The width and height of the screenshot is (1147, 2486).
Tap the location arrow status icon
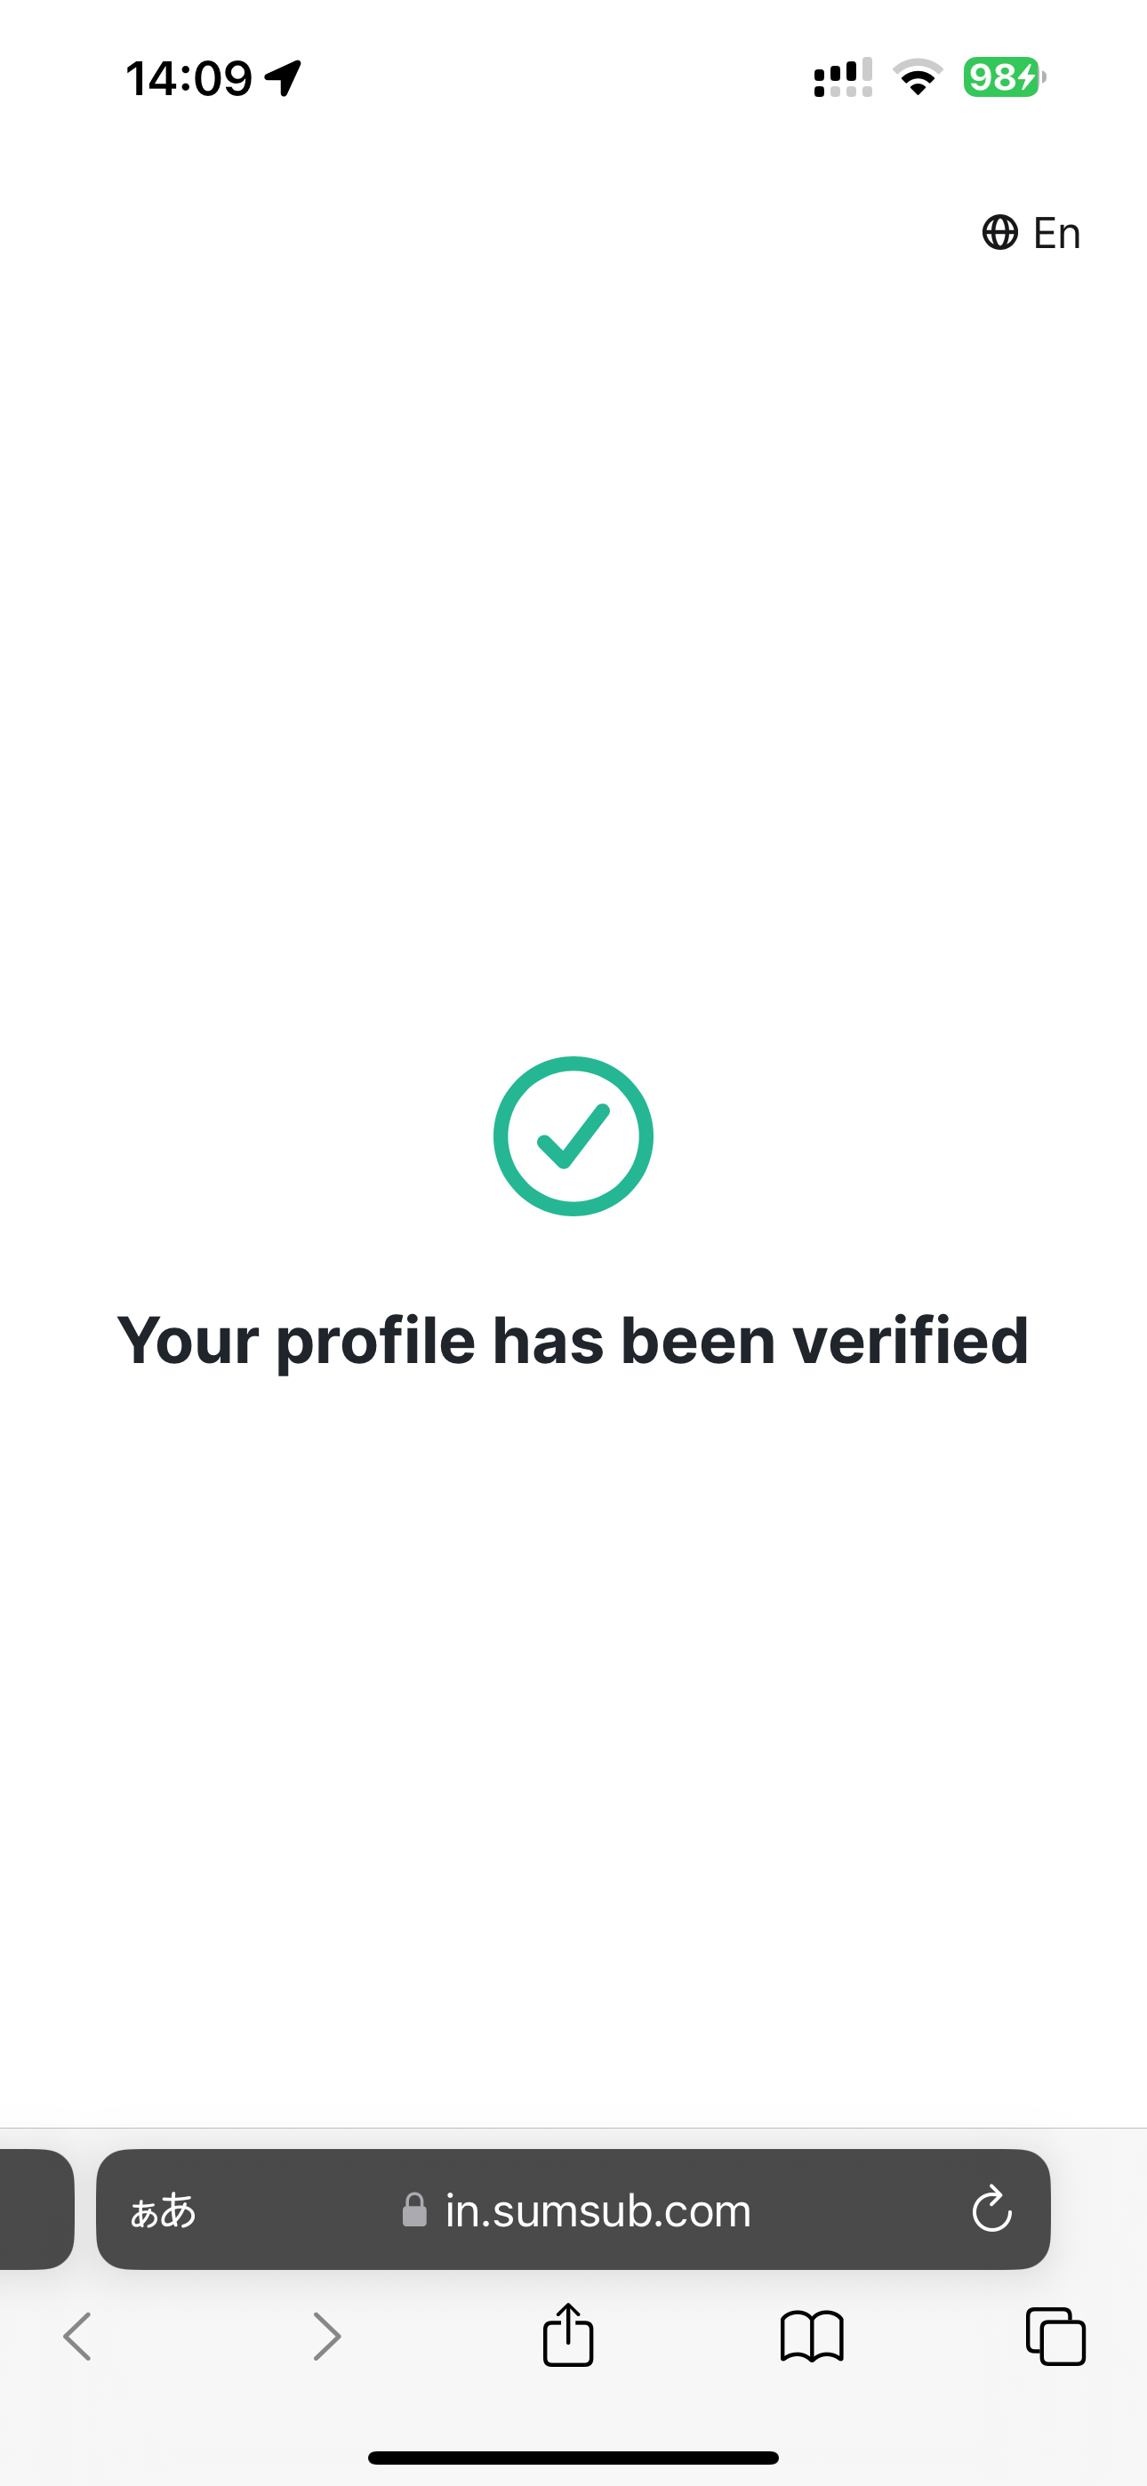(283, 78)
